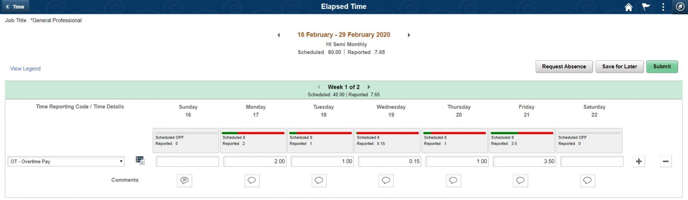Open the NavBar compass icon
The image size is (688, 200).
[679, 7]
